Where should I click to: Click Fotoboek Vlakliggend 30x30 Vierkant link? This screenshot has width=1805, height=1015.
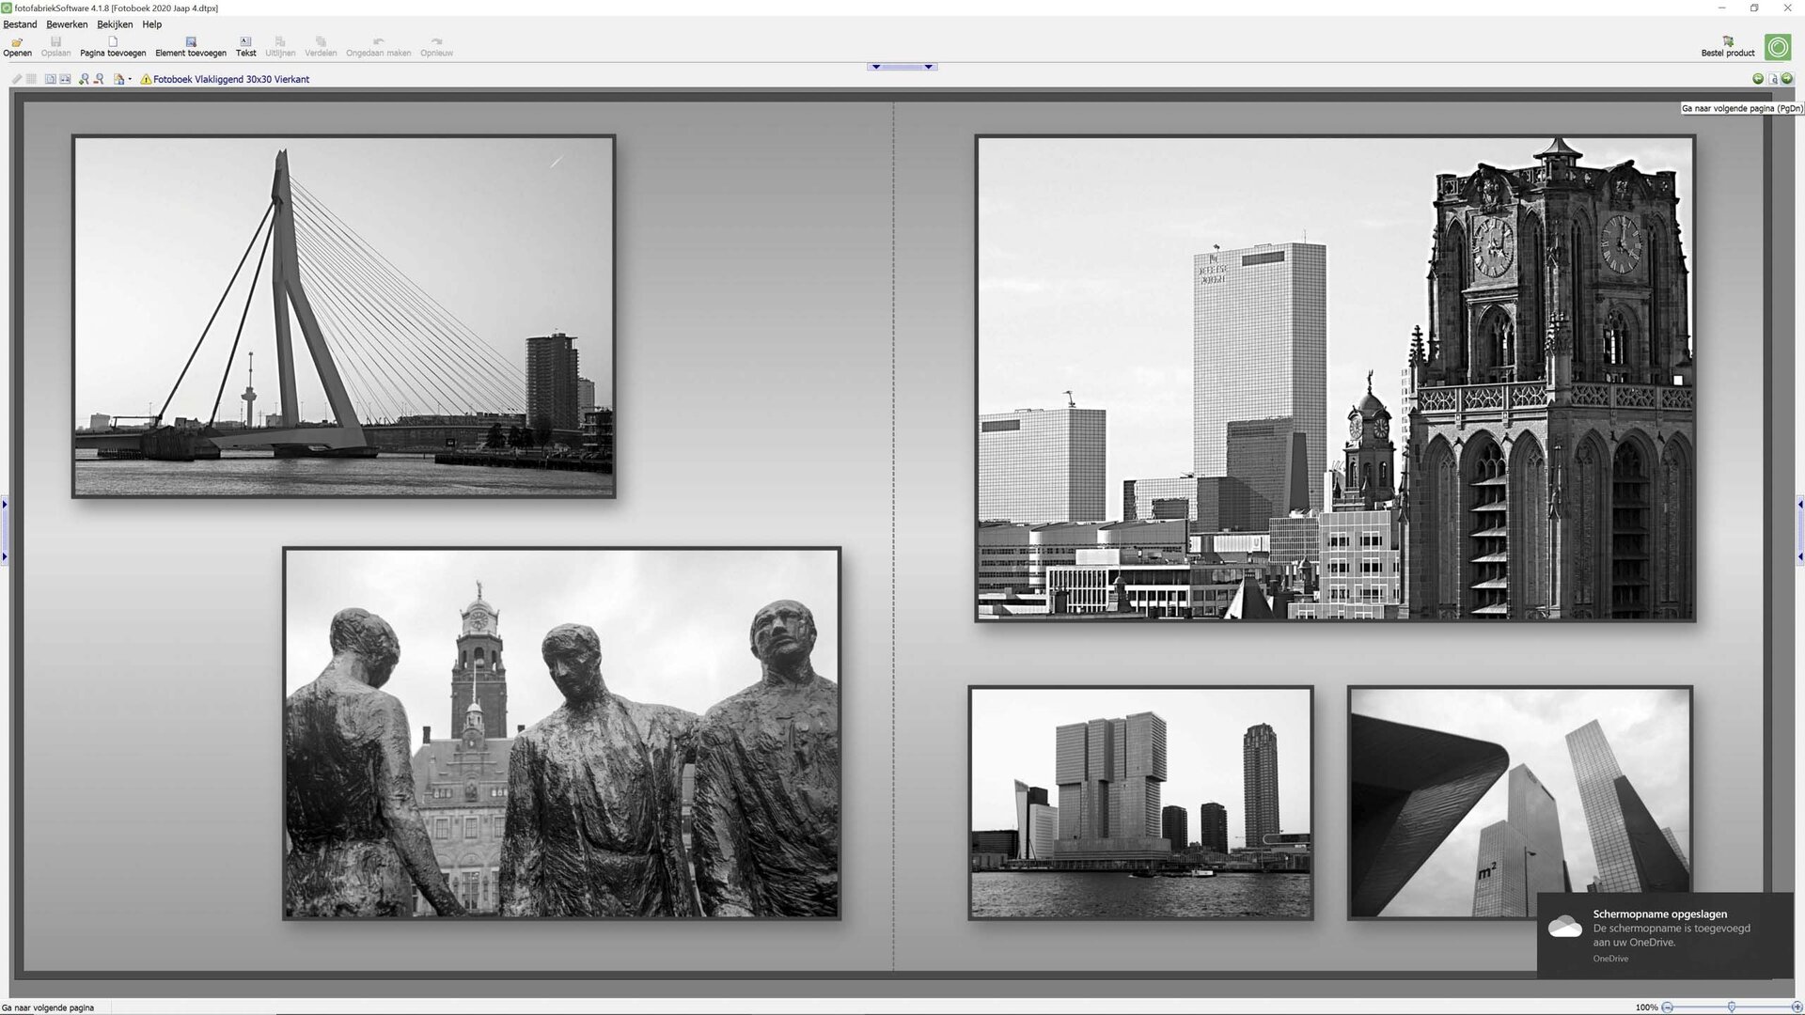231,80
